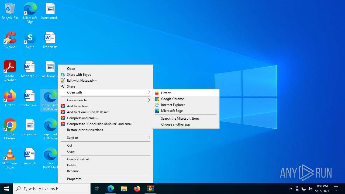Choose Open in the context menu
This screenshot has height=194, width=345.
point(105,69)
